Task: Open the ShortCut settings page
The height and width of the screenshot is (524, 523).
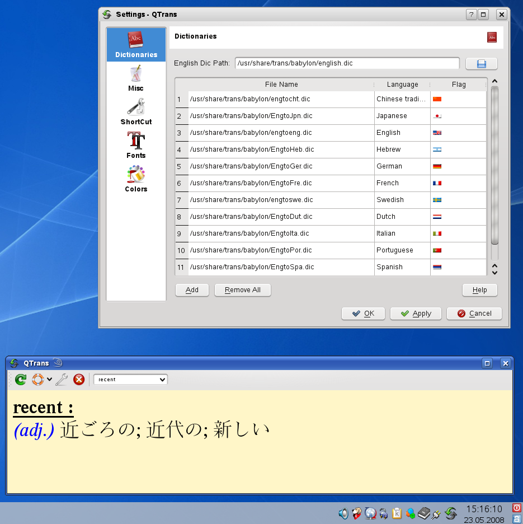Action: (x=136, y=112)
